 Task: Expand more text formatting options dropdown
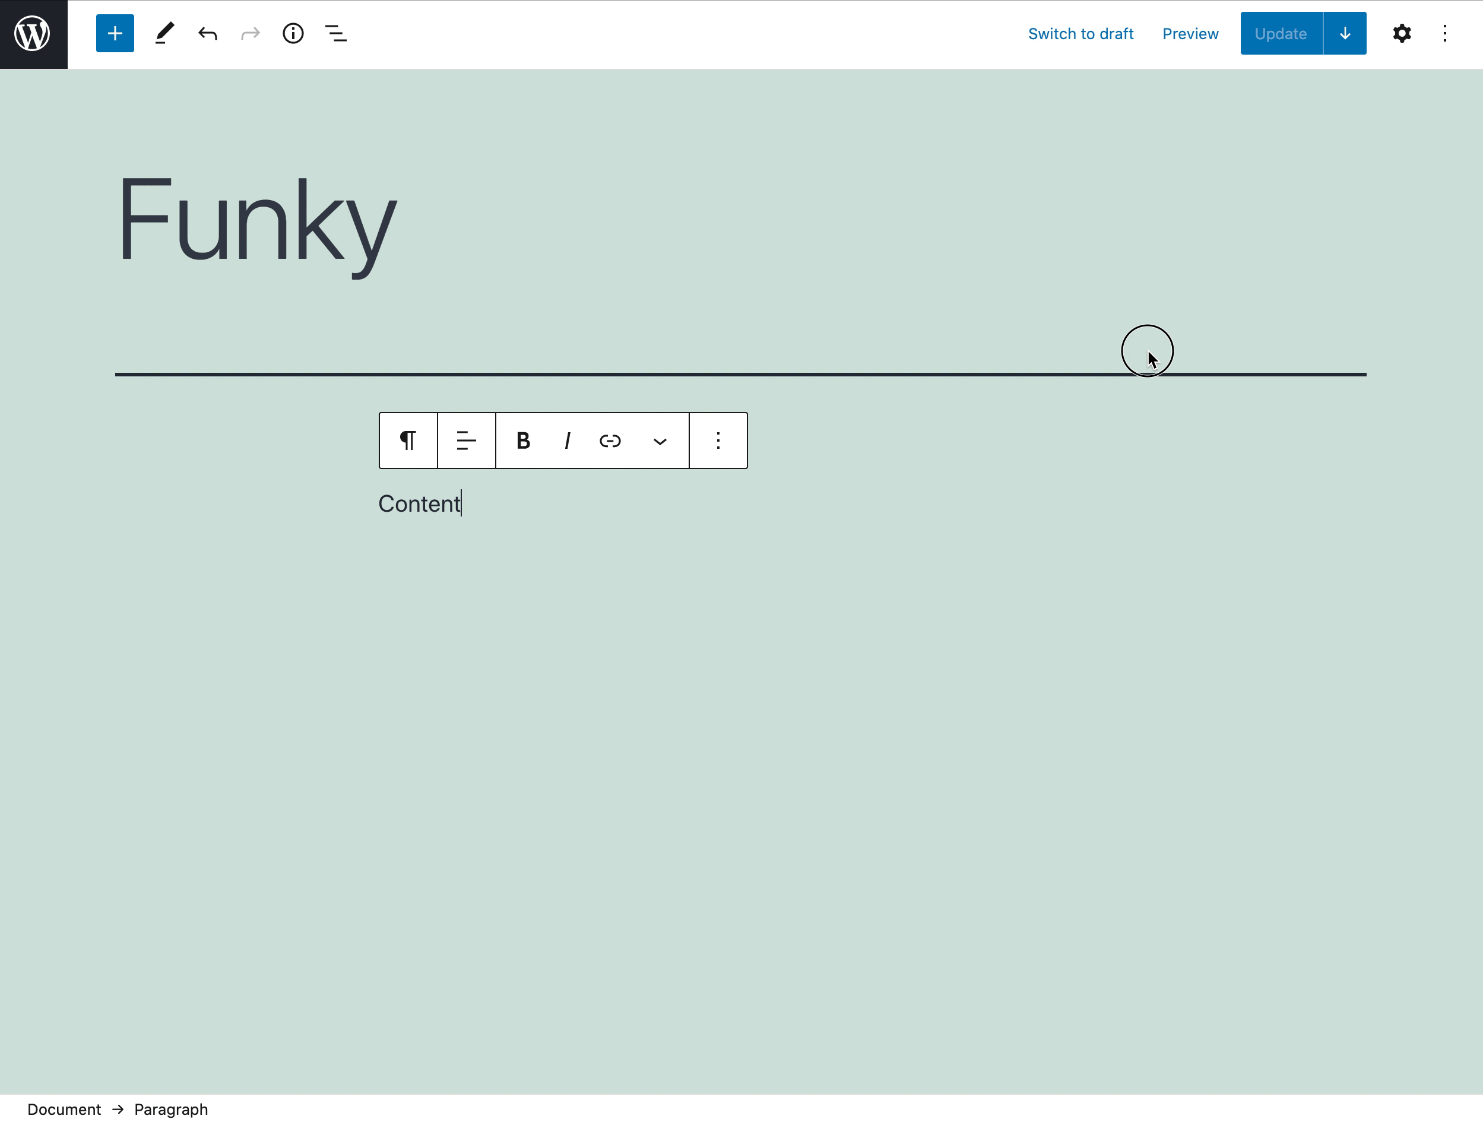click(659, 440)
